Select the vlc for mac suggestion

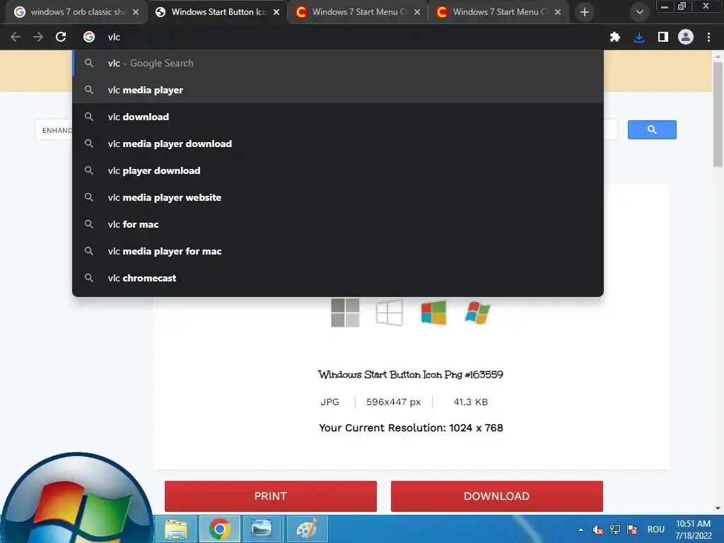338,224
